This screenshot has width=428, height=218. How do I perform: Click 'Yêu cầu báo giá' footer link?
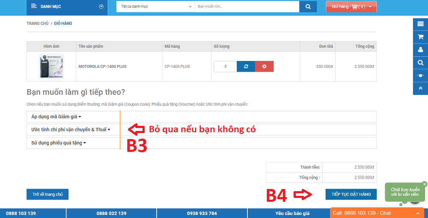[292, 213]
